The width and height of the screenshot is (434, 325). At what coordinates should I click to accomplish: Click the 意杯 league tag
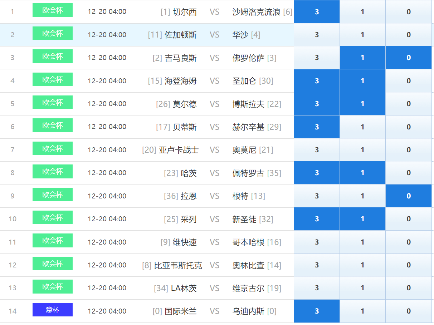pos(53,310)
